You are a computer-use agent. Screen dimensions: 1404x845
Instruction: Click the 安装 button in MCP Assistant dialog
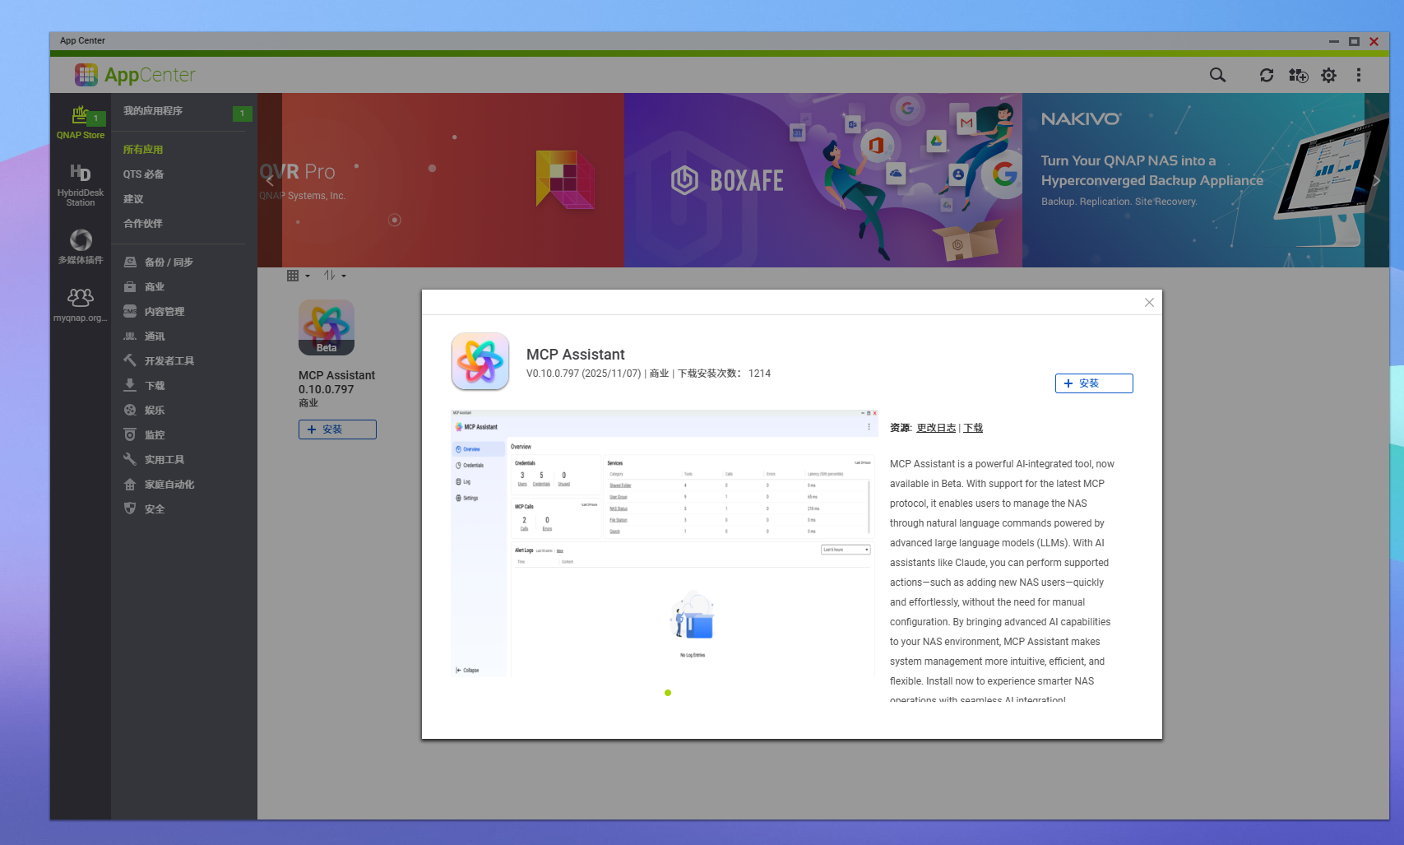[x=1093, y=383]
